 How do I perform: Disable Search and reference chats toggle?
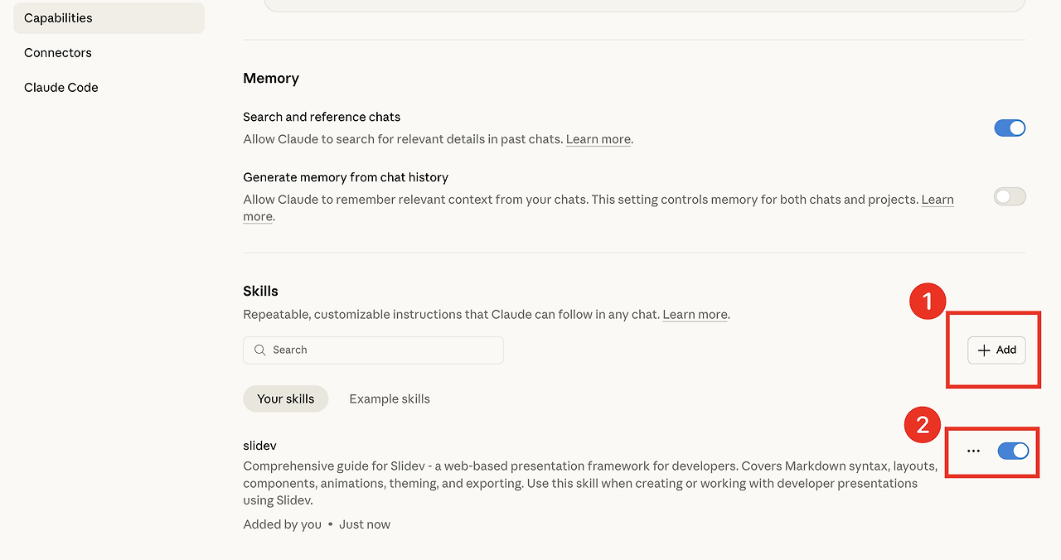click(x=1010, y=128)
